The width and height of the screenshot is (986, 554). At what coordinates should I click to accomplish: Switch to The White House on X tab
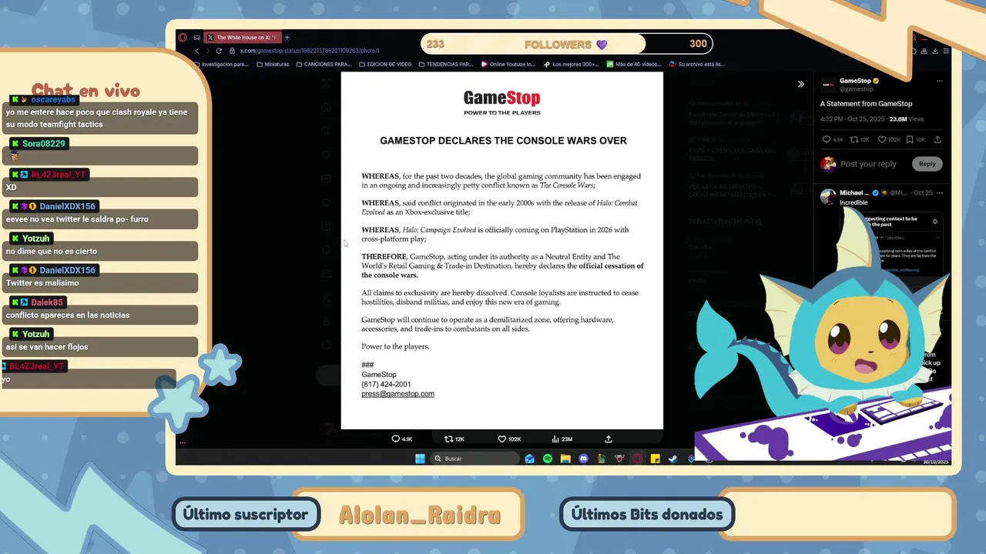click(x=243, y=37)
